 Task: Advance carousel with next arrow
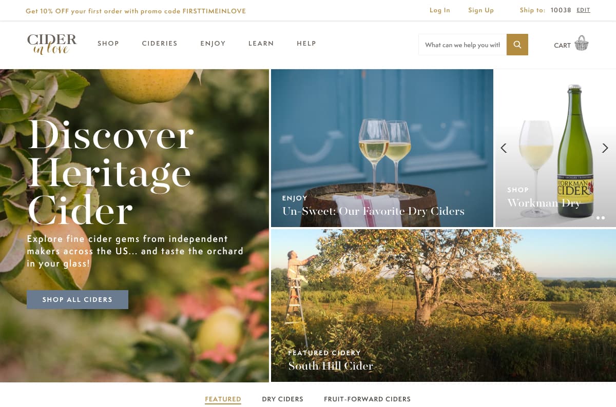tap(605, 148)
